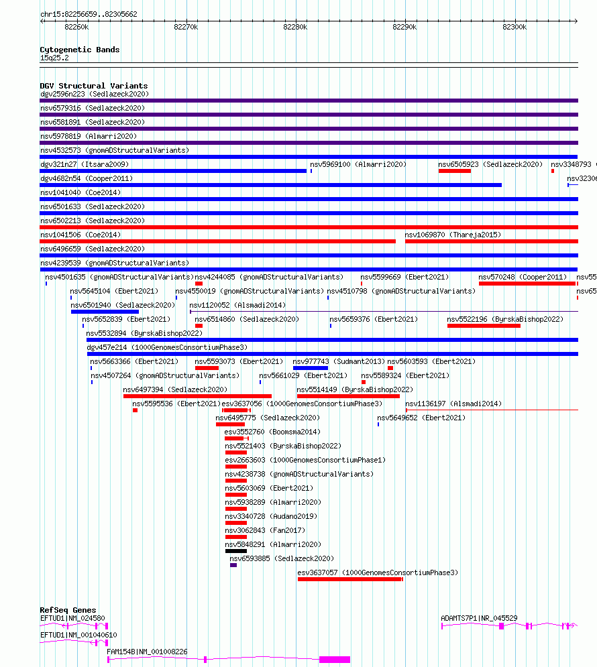Click esv2663603 (1000GenomesConsortiumPhase1) label
This screenshot has width=597, height=667.
point(305,460)
